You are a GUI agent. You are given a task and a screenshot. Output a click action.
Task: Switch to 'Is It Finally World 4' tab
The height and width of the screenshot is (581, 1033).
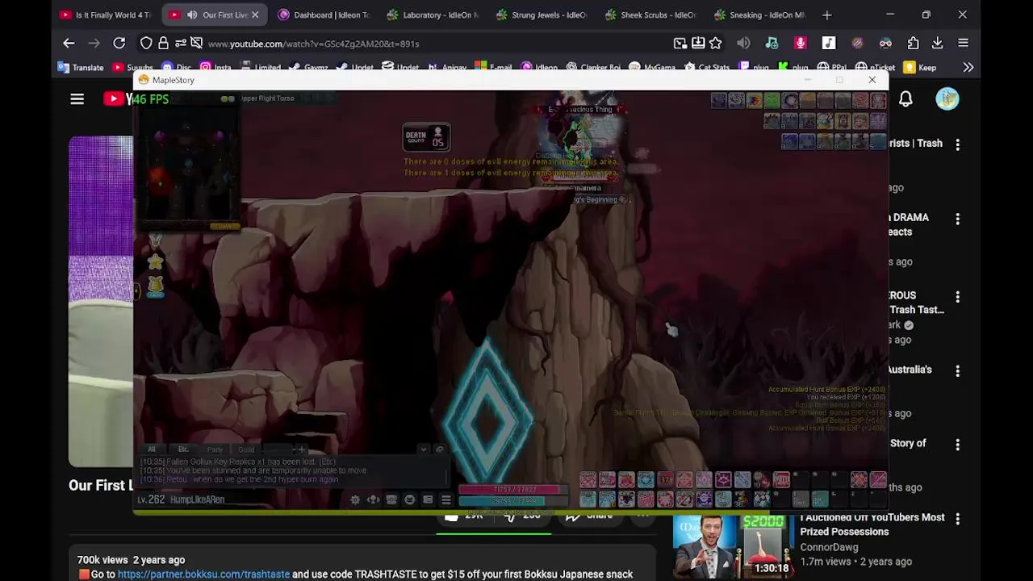pyautogui.click(x=106, y=15)
